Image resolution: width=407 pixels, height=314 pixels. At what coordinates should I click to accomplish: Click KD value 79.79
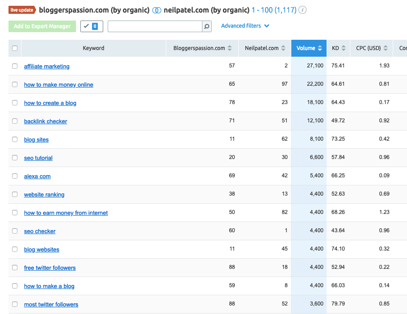pos(338,304)
